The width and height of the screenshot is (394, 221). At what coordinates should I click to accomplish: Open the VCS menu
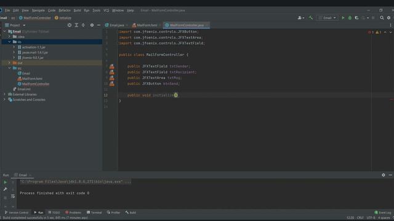(x=106, y=10)
